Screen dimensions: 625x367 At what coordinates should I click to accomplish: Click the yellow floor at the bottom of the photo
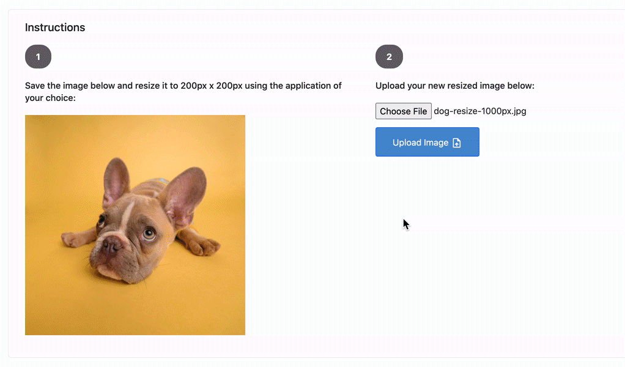pos(135,312)
